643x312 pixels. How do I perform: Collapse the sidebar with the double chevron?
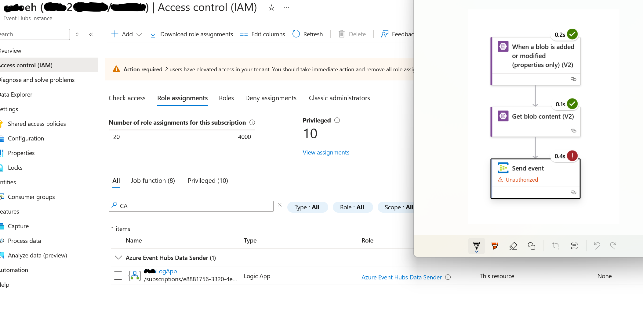[x=91, y=34]
